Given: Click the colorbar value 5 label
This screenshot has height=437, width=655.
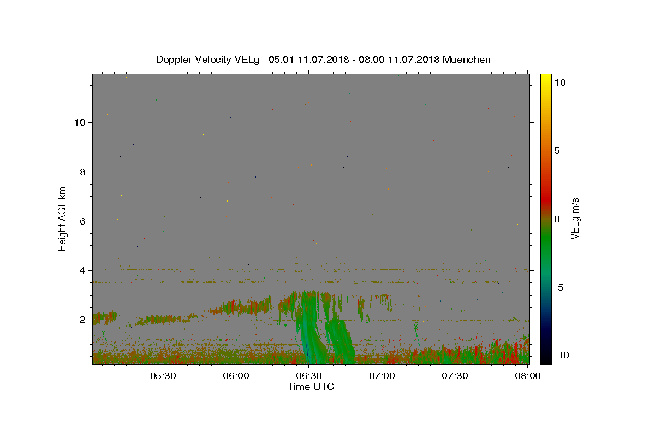Looking at the screenshot, I should [557, 151].
